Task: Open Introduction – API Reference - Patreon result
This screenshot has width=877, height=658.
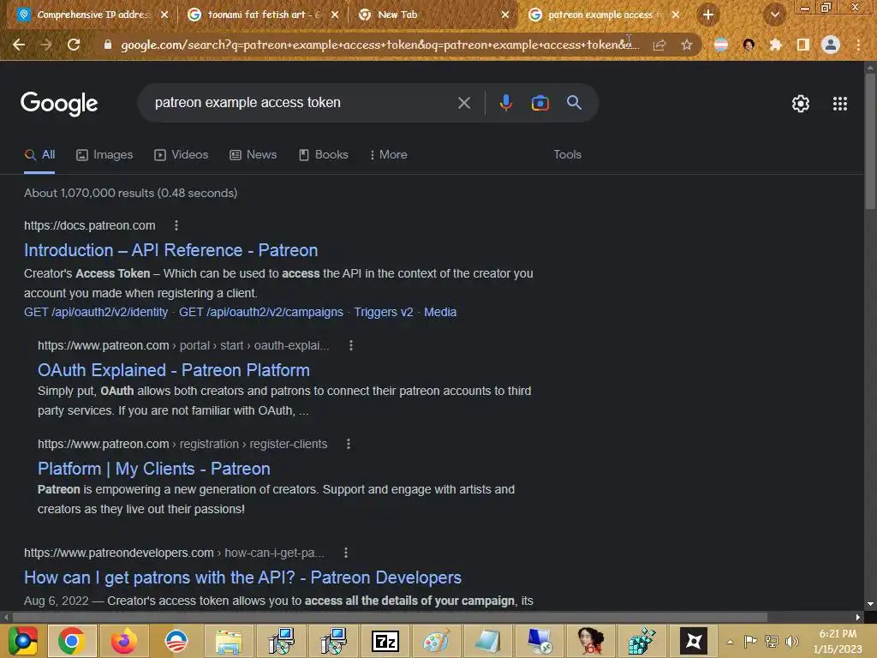Action: 171,250
